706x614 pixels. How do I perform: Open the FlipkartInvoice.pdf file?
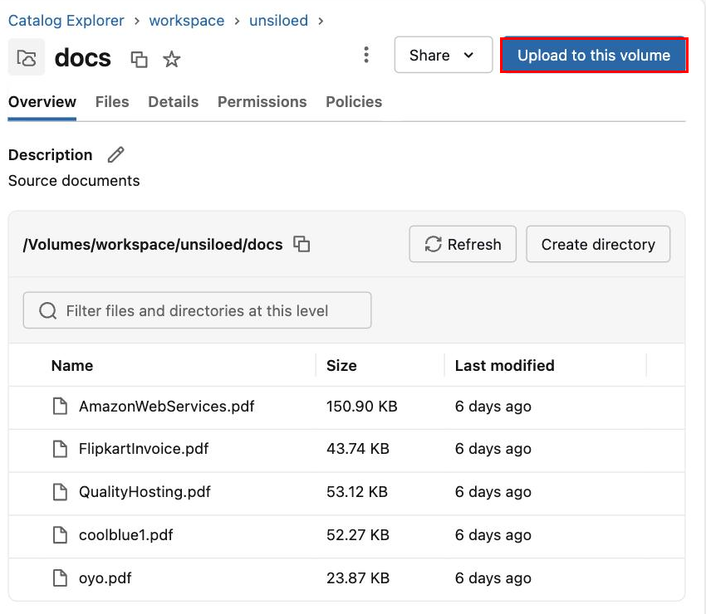coord(144,449)
